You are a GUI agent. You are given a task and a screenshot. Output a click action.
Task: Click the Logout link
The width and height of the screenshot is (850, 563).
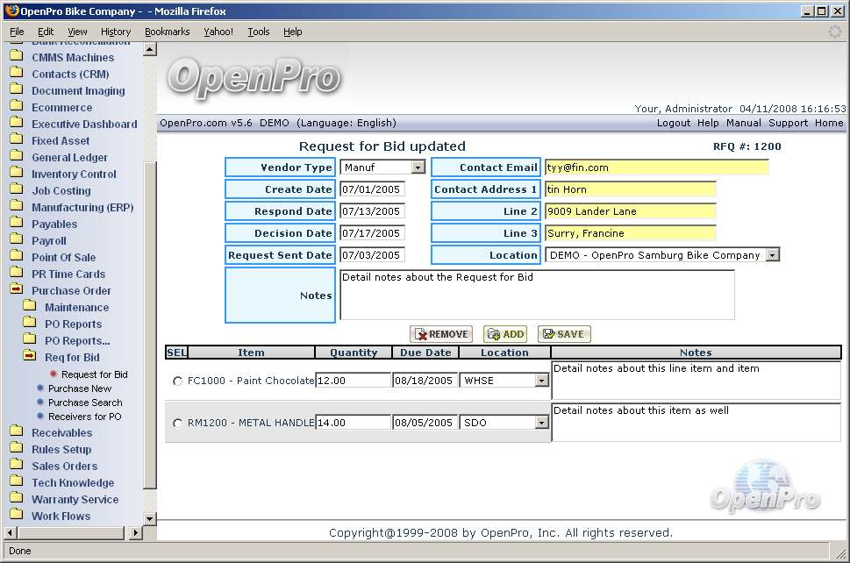pyautogui.click(x=674, y=124)
